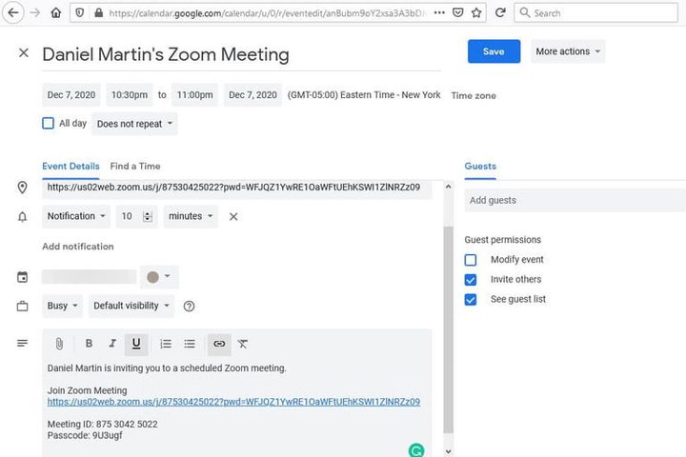Open the start date Dec 7, 2020 picker
The width and height of the screenshot is (686, 457).
[71, 95]
